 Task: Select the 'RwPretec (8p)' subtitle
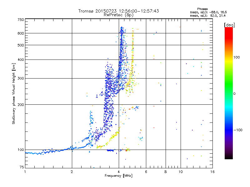click(x=118, y=15)
